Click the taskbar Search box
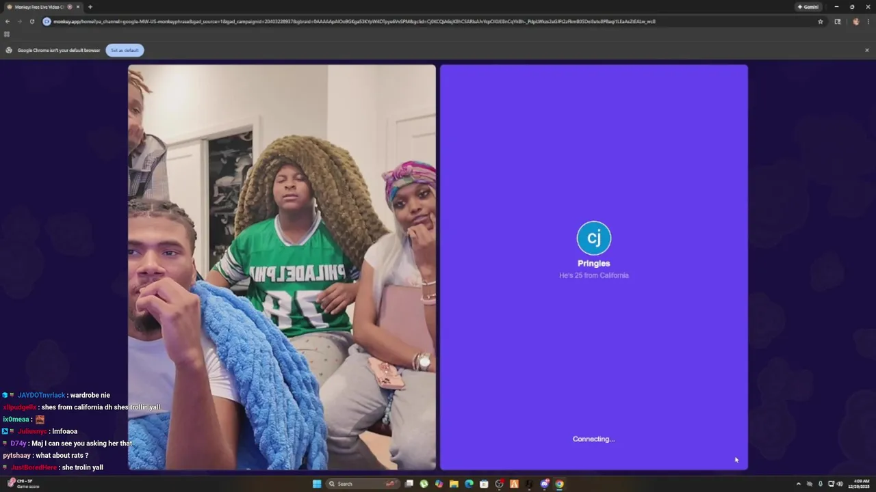This screenshot has height=492, width=876. (x=362, y=484)
